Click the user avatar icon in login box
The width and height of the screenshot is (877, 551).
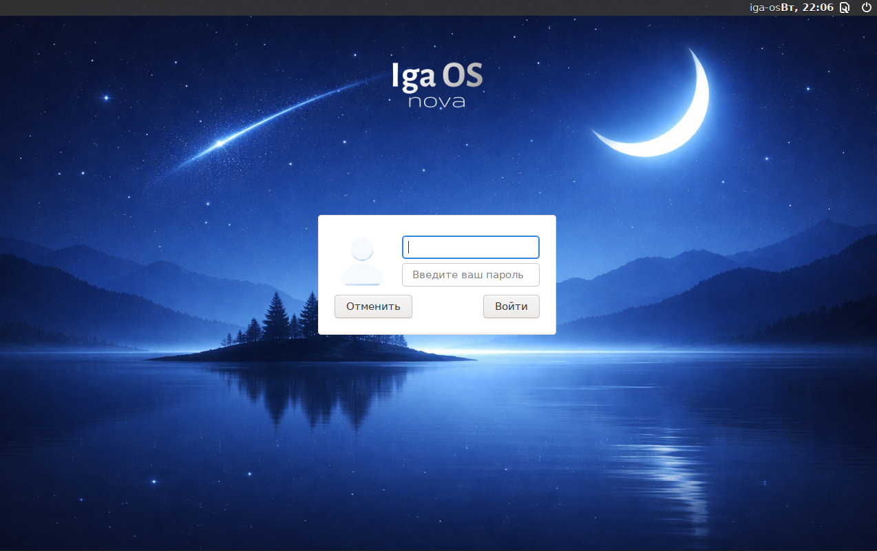[x=362, y=262]
